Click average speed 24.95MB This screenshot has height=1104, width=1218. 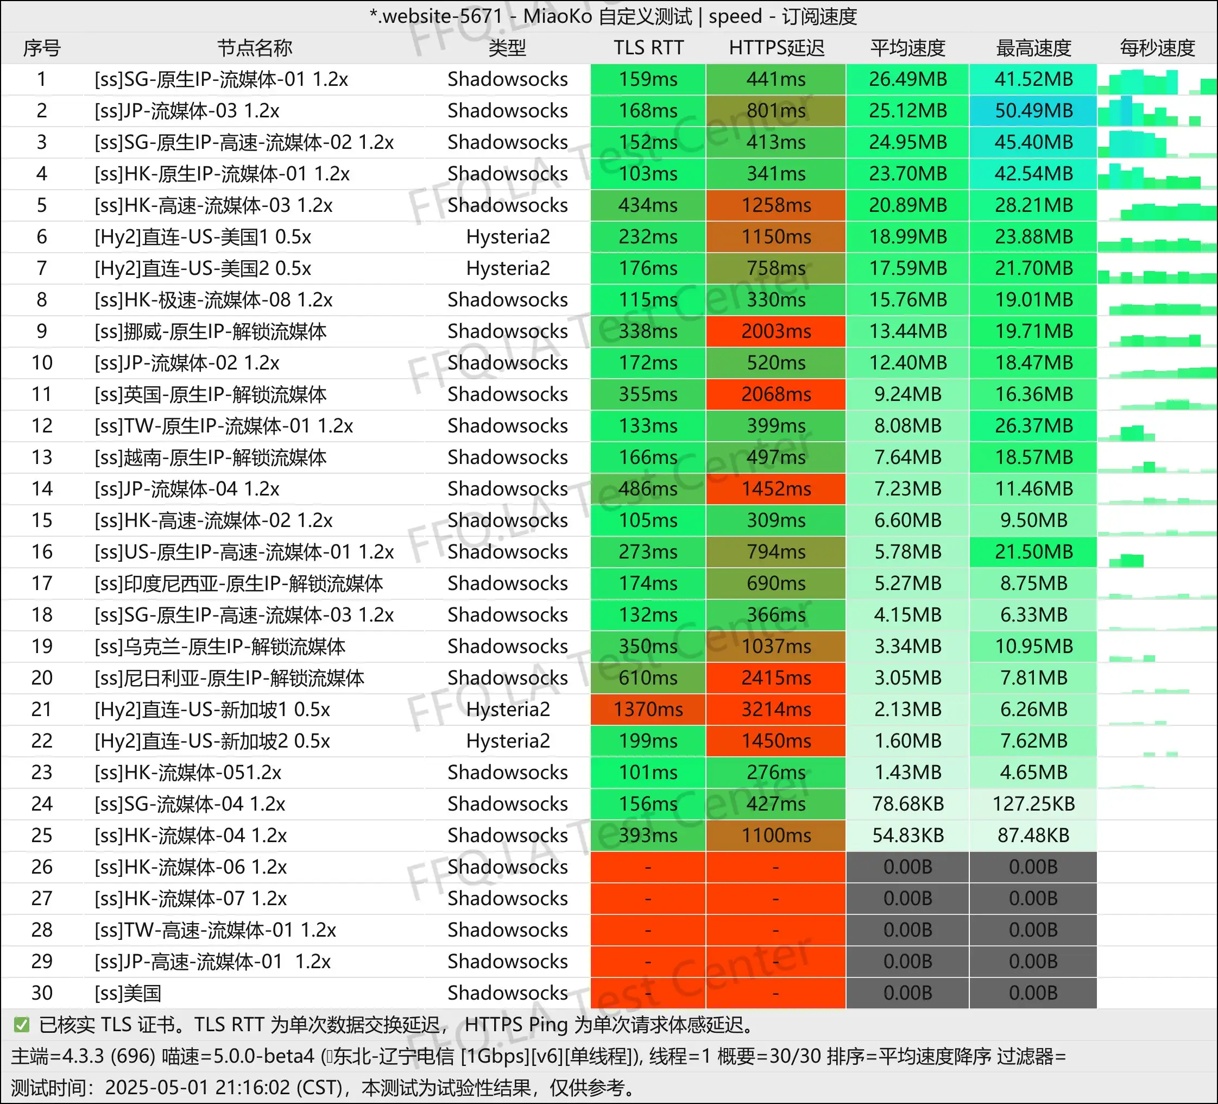pos(907,142)
